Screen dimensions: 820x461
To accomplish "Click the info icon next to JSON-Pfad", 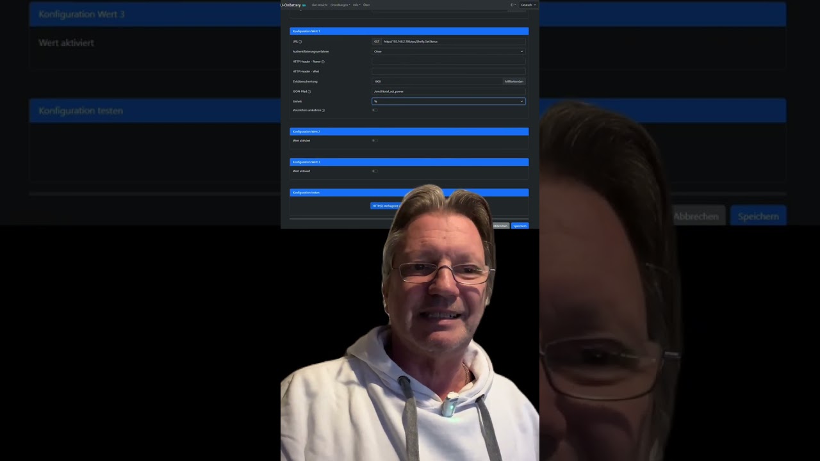I will (309, 92).
